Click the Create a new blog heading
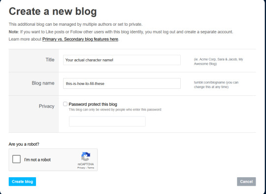The height and width of the screenshot is (194, 266). (53, 11)
